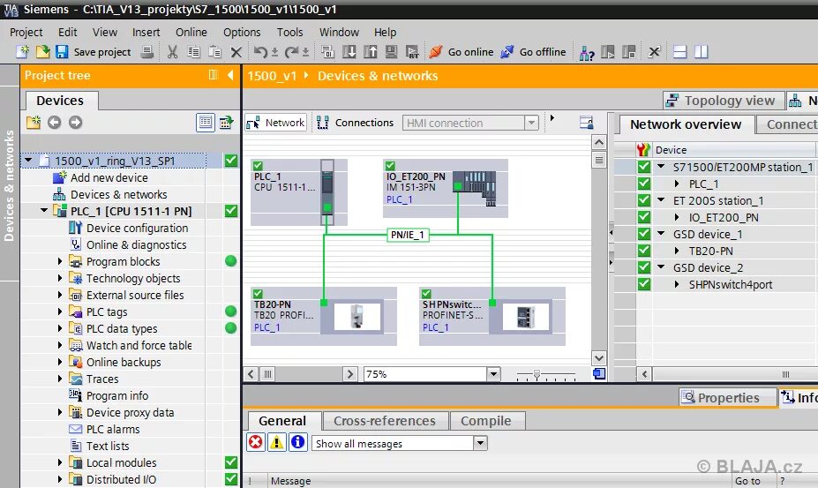The height and width of the screenshot is (488, 818).
Task: Open the Project menu
Action: tap(26, 32)
